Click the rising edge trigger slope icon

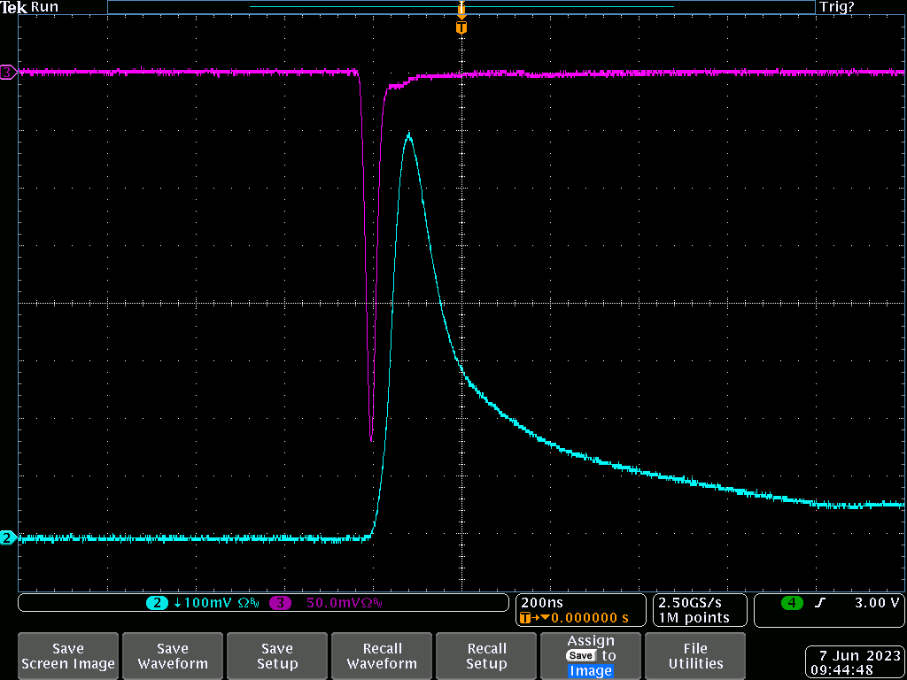pos(820,603)
